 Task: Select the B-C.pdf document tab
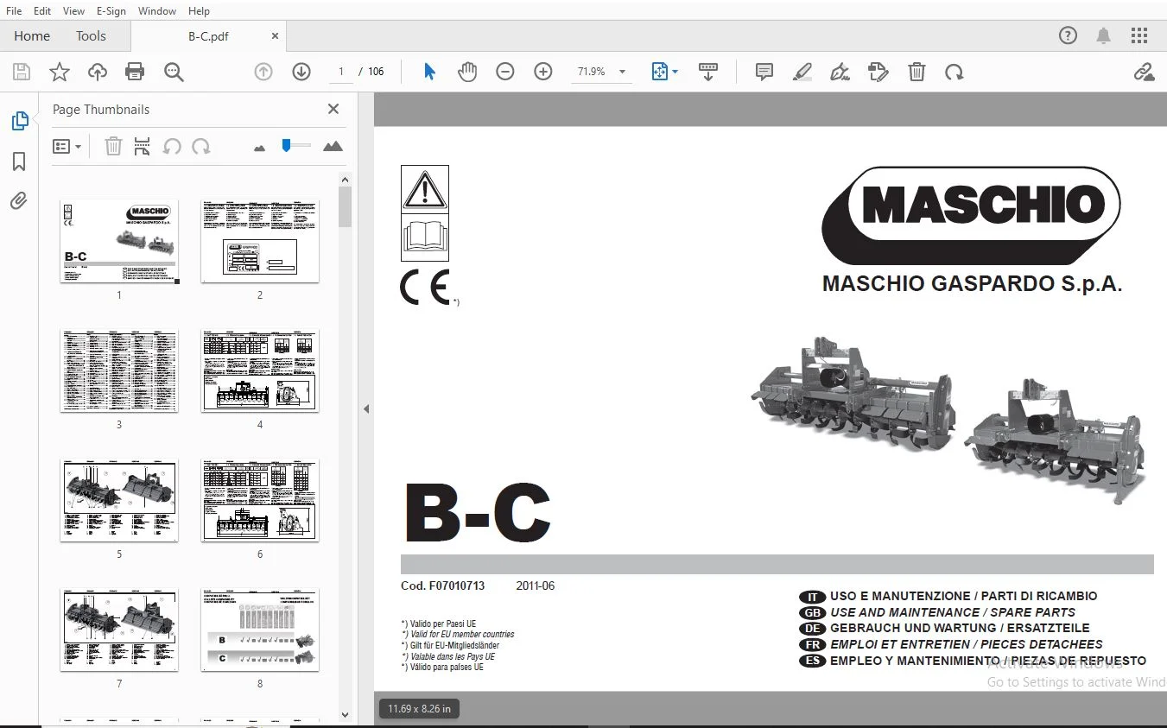pos(208,36)
